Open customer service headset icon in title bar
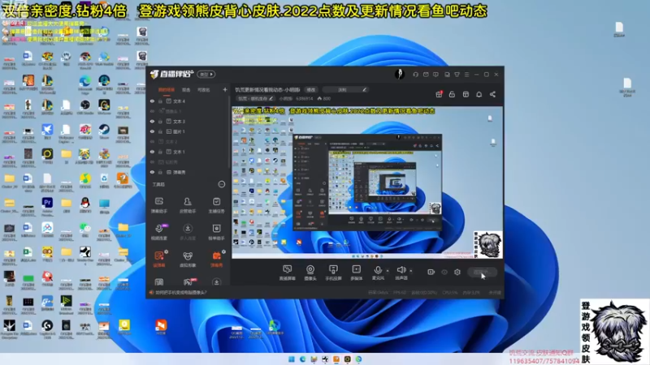The width and height of the screenshot is (650, 365). (x=415, y=75)
